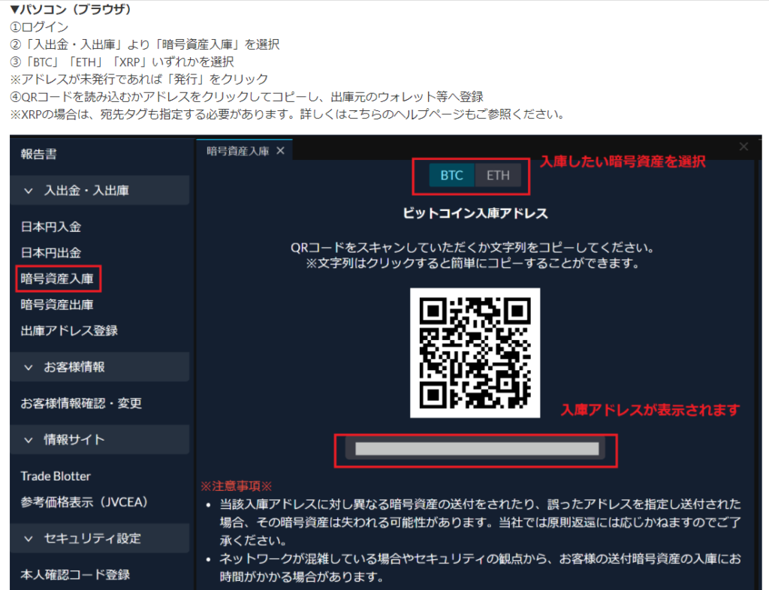Switch to ETH asset button

coord(498,176)
